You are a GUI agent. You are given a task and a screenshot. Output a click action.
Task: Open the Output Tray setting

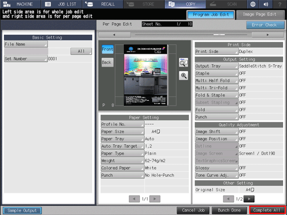216,66
